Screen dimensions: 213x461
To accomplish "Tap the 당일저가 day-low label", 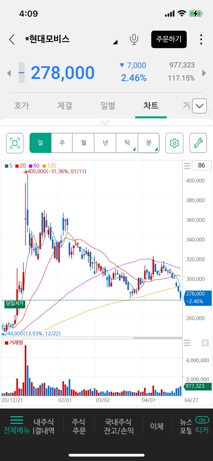I will click(x=15, y=304).
